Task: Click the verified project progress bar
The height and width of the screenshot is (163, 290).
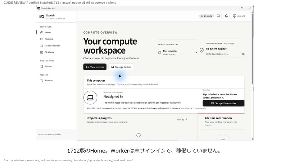Action: [x=225, y=57]
